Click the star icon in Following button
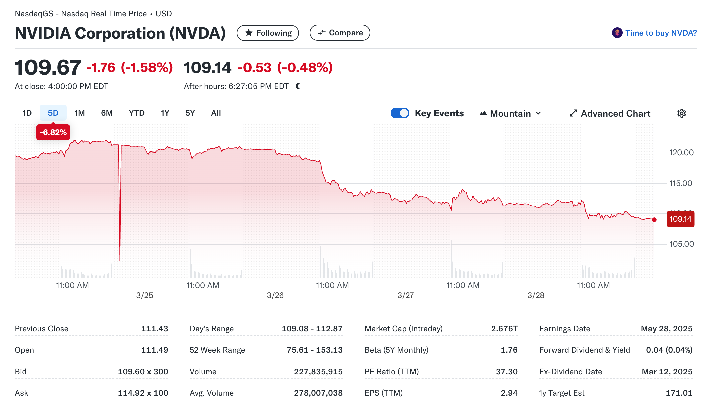Screen dimensions: 701x406 [x=248, y=33]
